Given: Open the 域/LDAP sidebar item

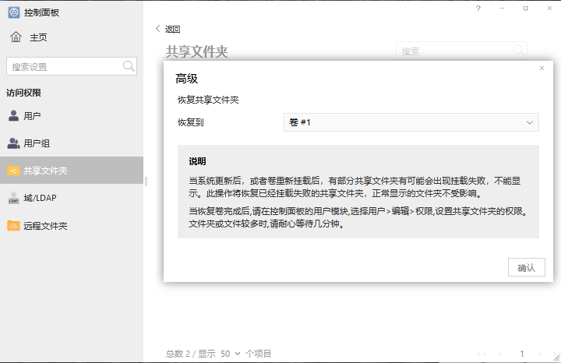Looking at the screenshot, I should coord(72,198).
